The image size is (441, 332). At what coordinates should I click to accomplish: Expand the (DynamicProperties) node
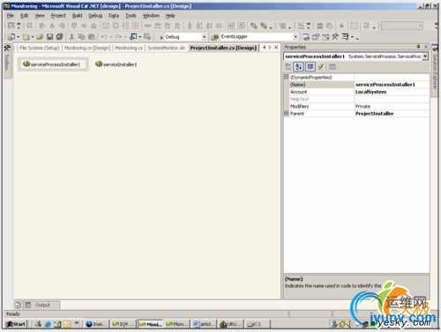(x=286, y=77)
